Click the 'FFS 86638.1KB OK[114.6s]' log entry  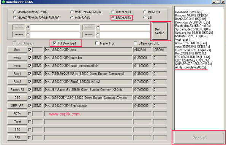pyautogui.click(x=193, y=57)
